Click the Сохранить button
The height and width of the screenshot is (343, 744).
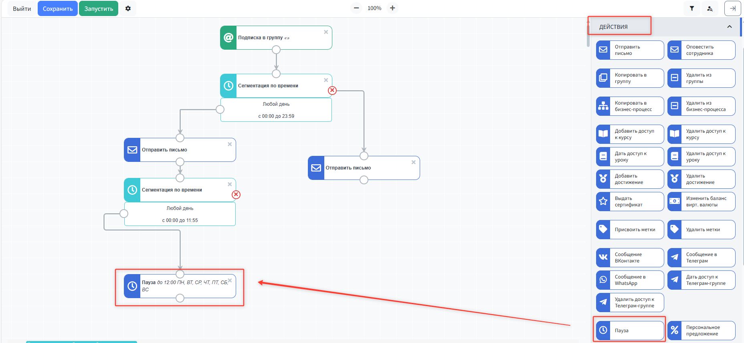click(58, 8)
